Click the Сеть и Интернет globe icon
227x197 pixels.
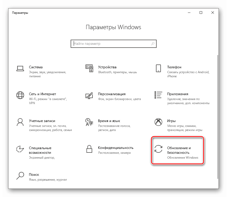pos(20,95)
